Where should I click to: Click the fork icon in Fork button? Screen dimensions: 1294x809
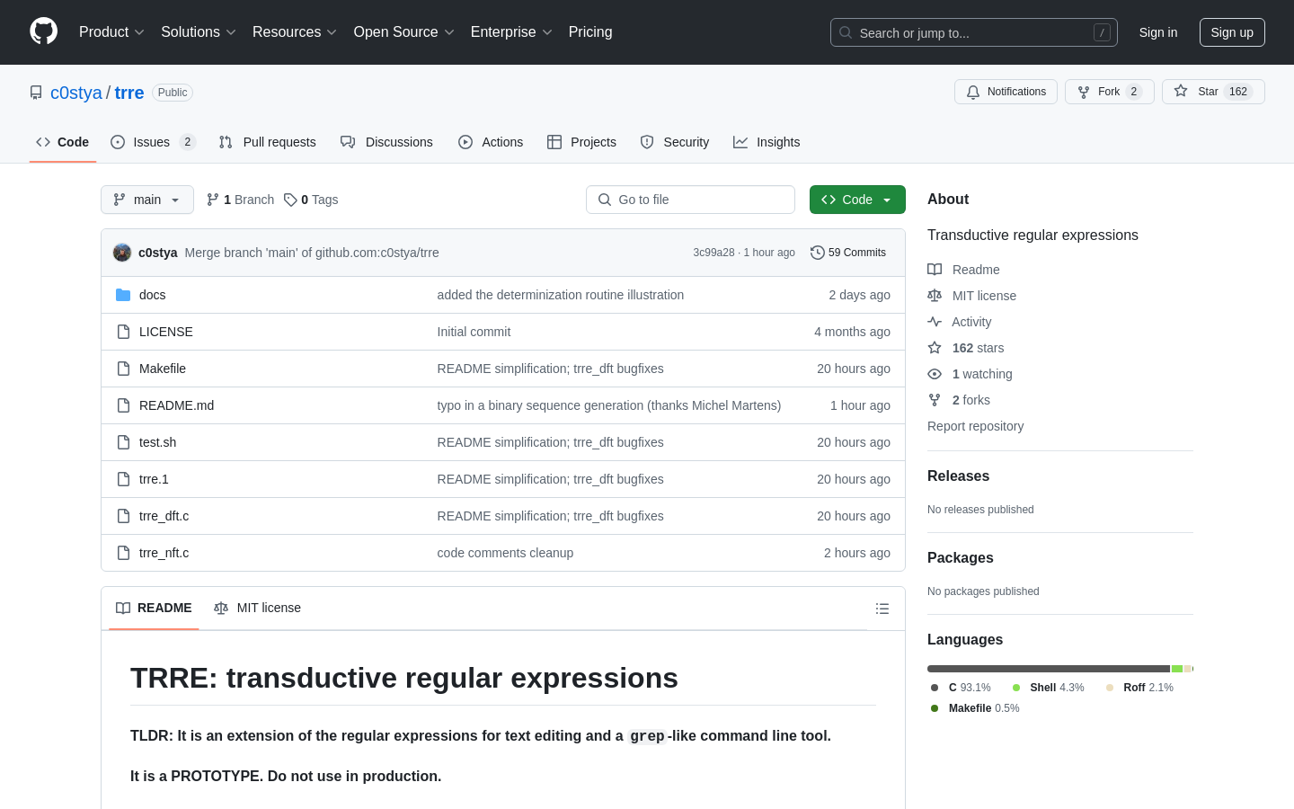click(x=1084, y=92)
